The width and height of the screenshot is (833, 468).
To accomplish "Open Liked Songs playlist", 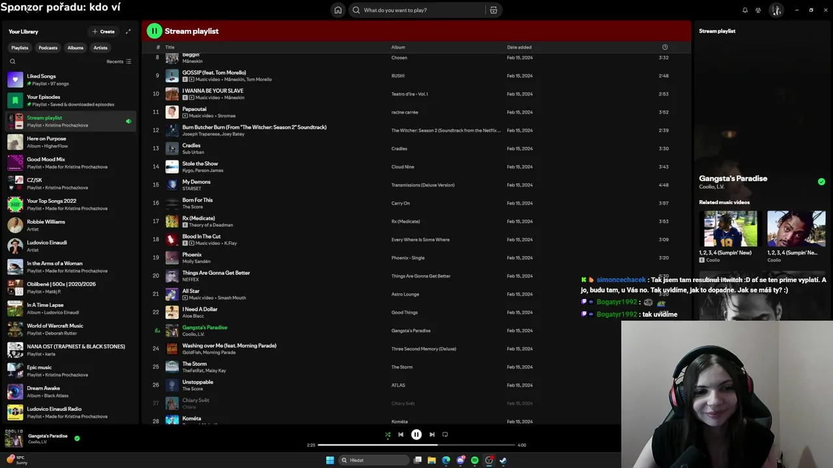I will click(70, 79).
